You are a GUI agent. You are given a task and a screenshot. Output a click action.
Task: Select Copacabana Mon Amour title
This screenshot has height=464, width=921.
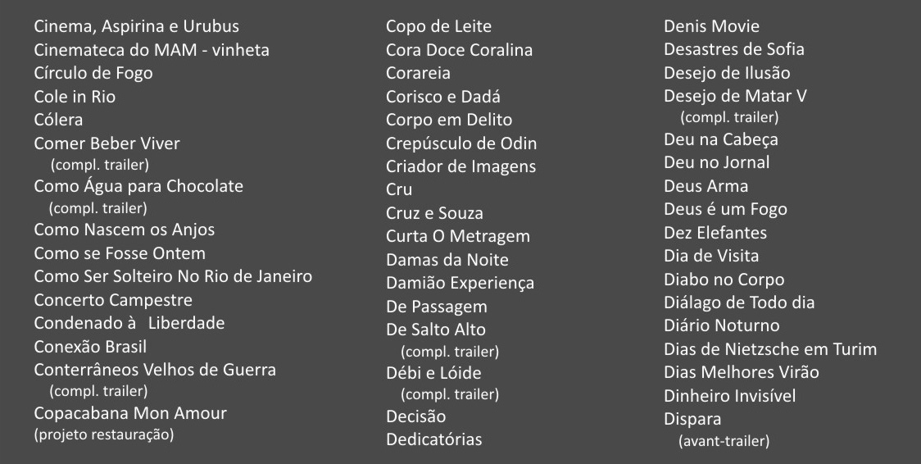tap(130, 413)
